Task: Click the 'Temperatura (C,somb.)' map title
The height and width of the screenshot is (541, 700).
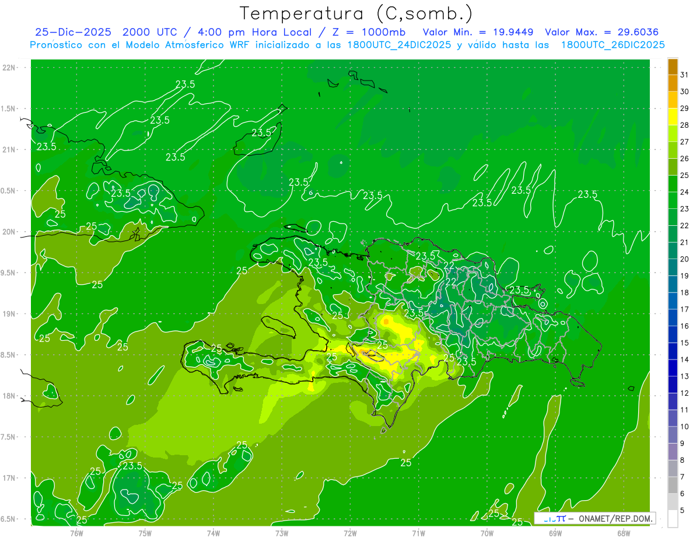Action: [356, 13]
